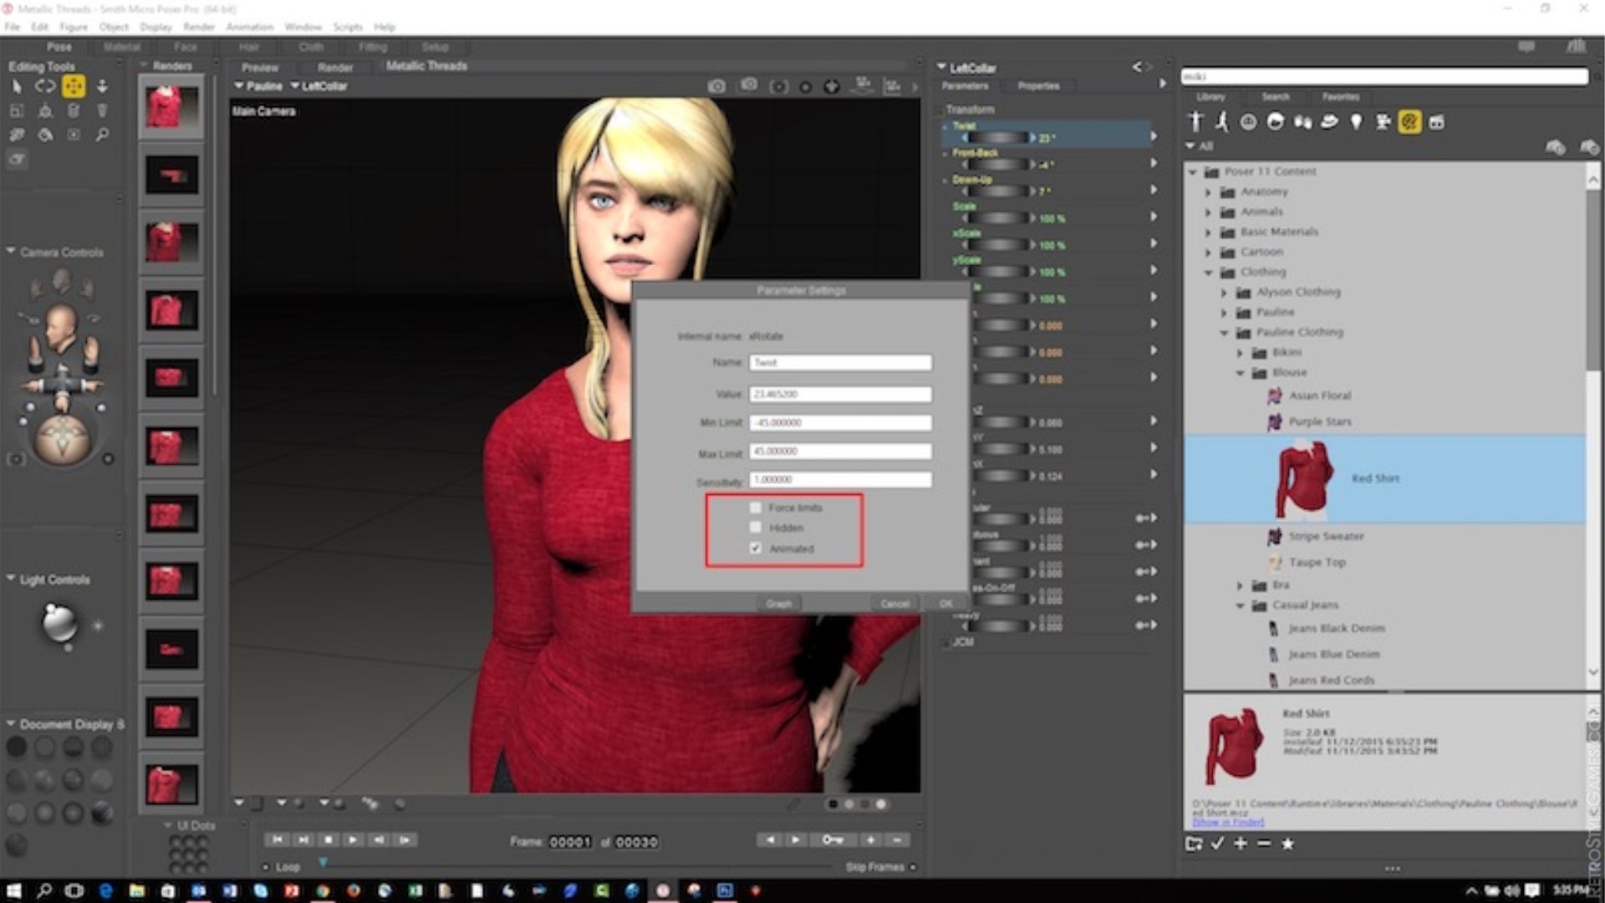
Task: Enable the Force limits checkbox
Action: [x=757, y=508]
